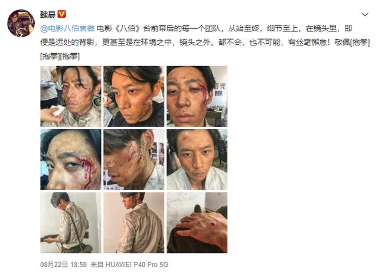Image resolution: width=378 pixels, height=277 pixels.
Task: Open the poster's round profile avatar
Action: click(x=21, y=23)
